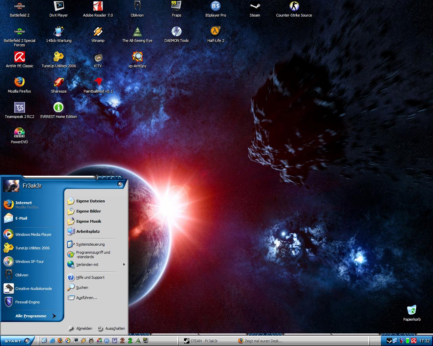Click the Steam tray icon
Image resolution: width=433 pixels, height=346 pixels.
[390, 341]
